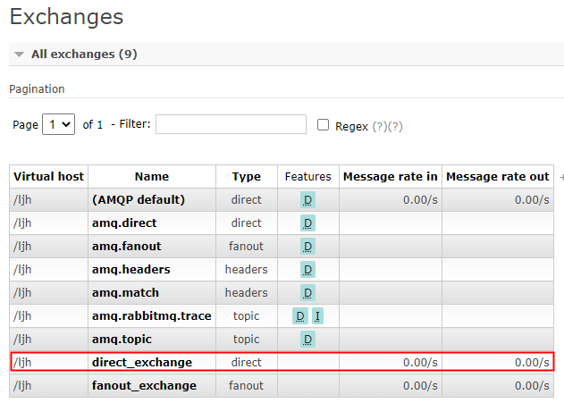Screen dimensions: 564x403
Task: Click D feature badge for amq.direct
Action: coord(307,223)
